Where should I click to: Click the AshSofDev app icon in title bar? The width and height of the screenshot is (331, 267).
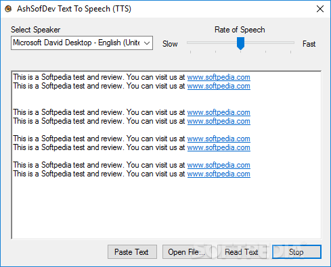coord(8,9)
